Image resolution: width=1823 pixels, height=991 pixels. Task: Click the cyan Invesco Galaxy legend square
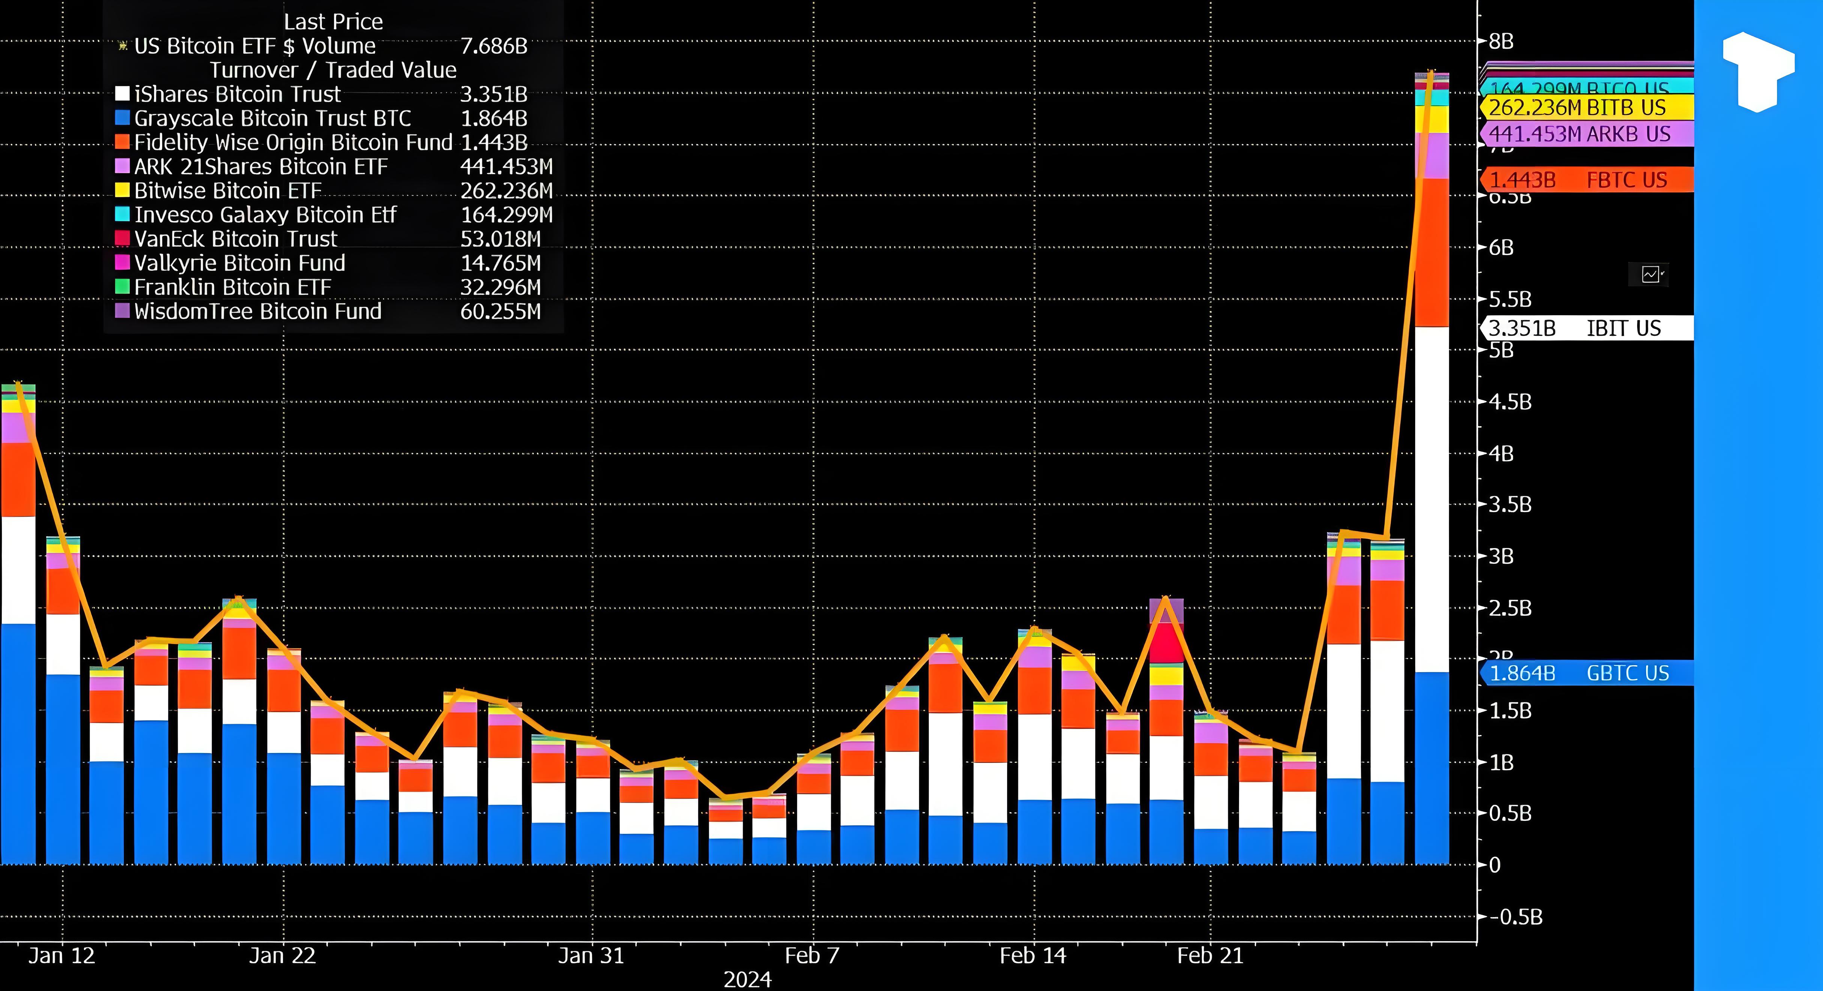coord(123,214)
